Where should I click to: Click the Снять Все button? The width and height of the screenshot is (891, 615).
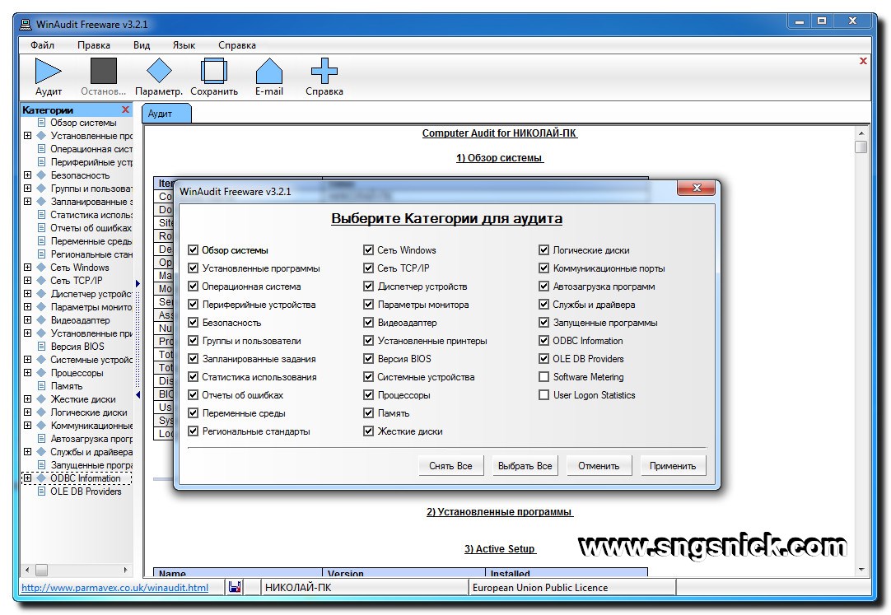[x=450, y=466]
